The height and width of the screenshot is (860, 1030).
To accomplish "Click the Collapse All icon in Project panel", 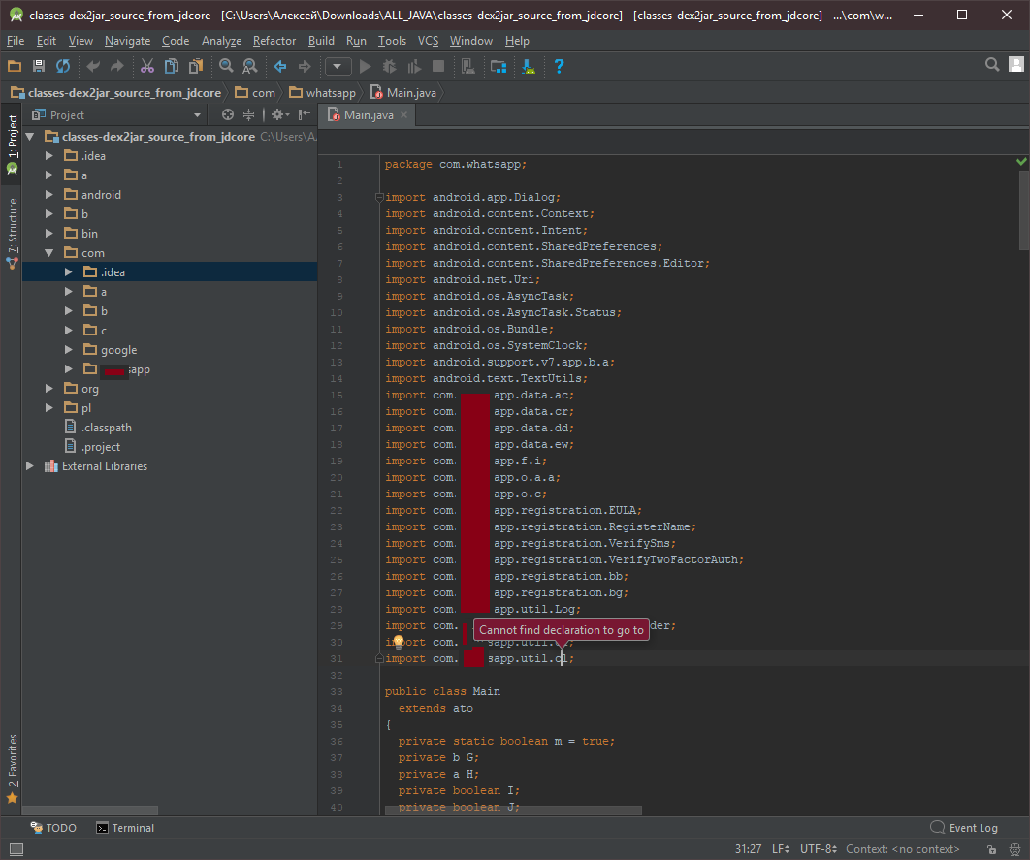I will click(249, 114).
